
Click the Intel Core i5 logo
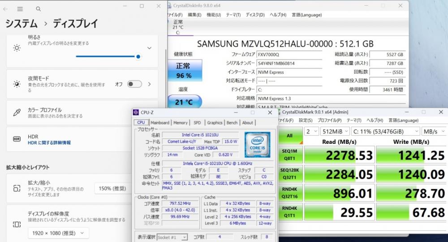(x=257, y=145)
